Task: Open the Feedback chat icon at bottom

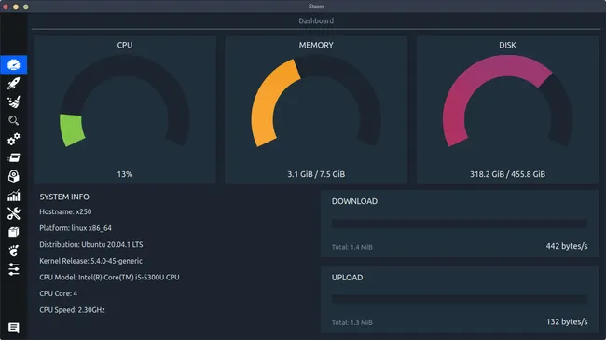Action: tap(14, 328)
